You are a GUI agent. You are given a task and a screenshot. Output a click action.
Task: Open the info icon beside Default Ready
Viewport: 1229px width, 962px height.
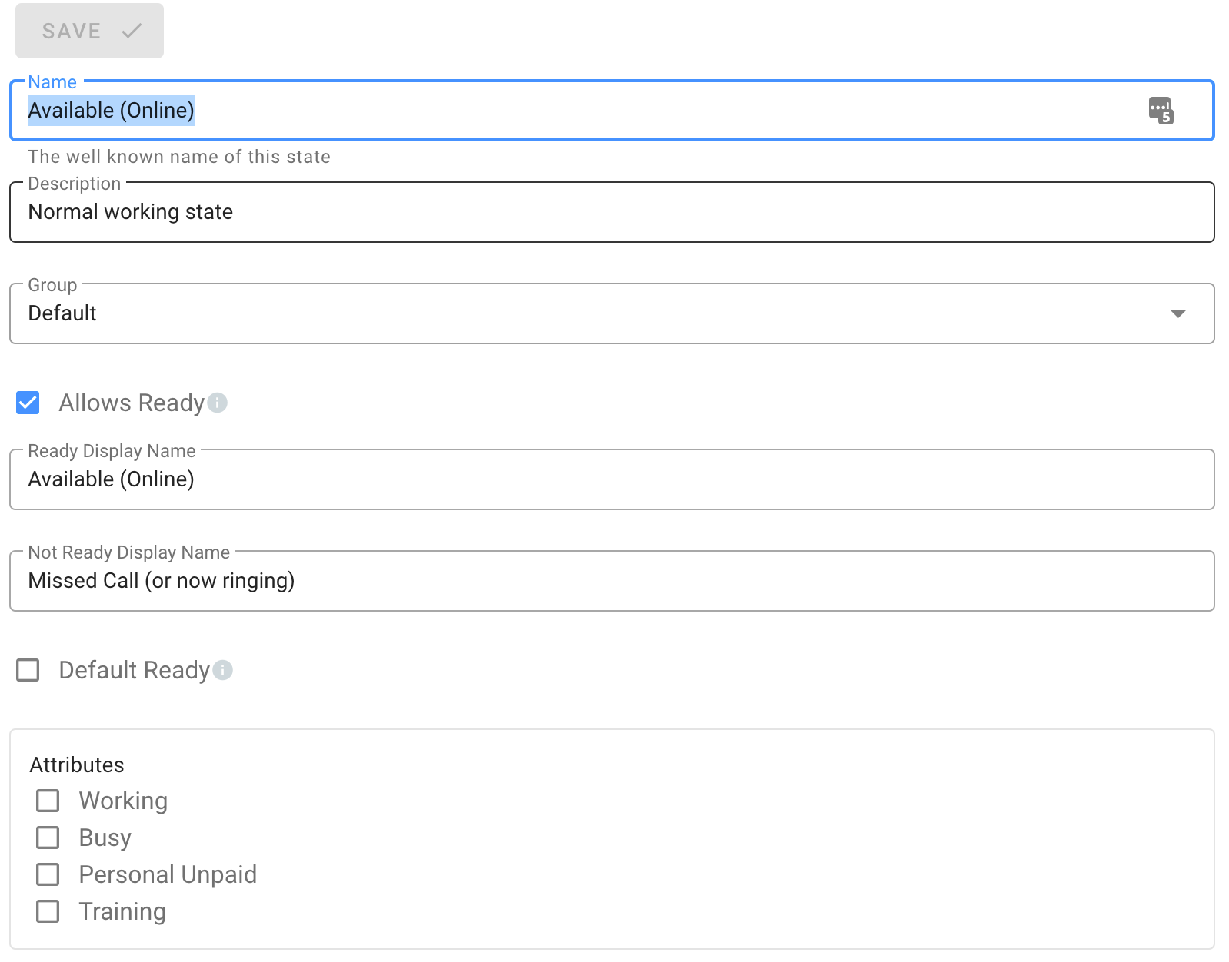pos(222,670)
